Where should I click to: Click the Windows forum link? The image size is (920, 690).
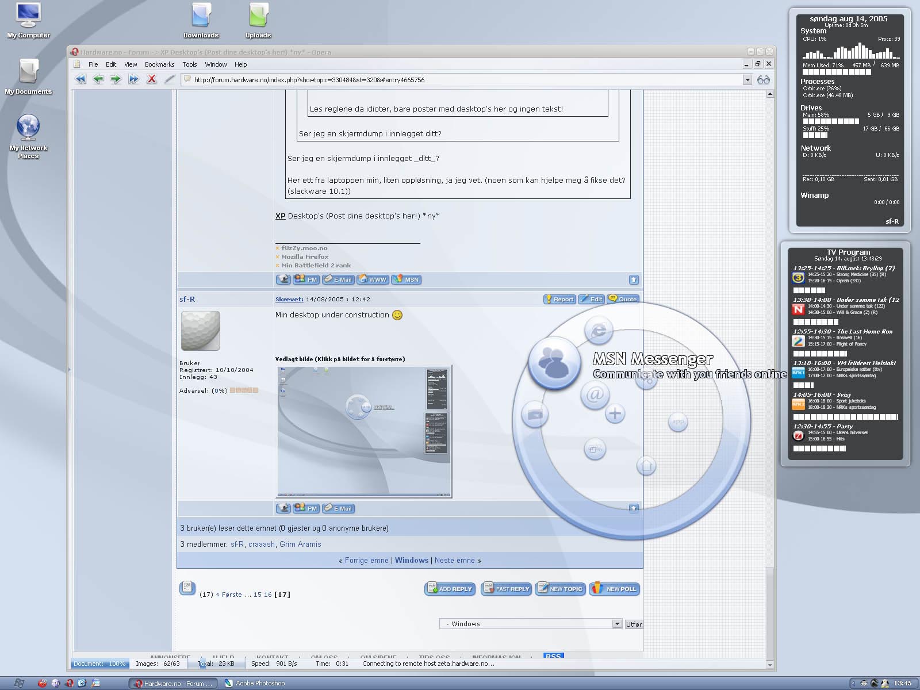pos(412,560)
